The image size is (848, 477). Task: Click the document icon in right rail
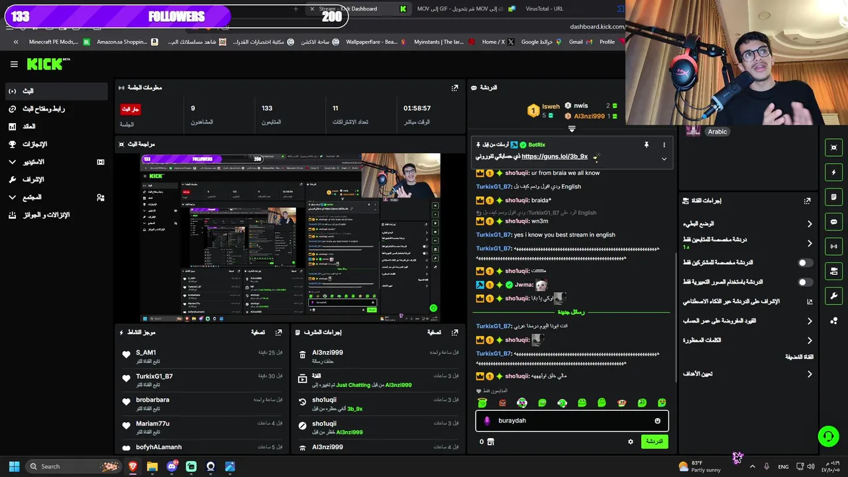tap(833, 197)
